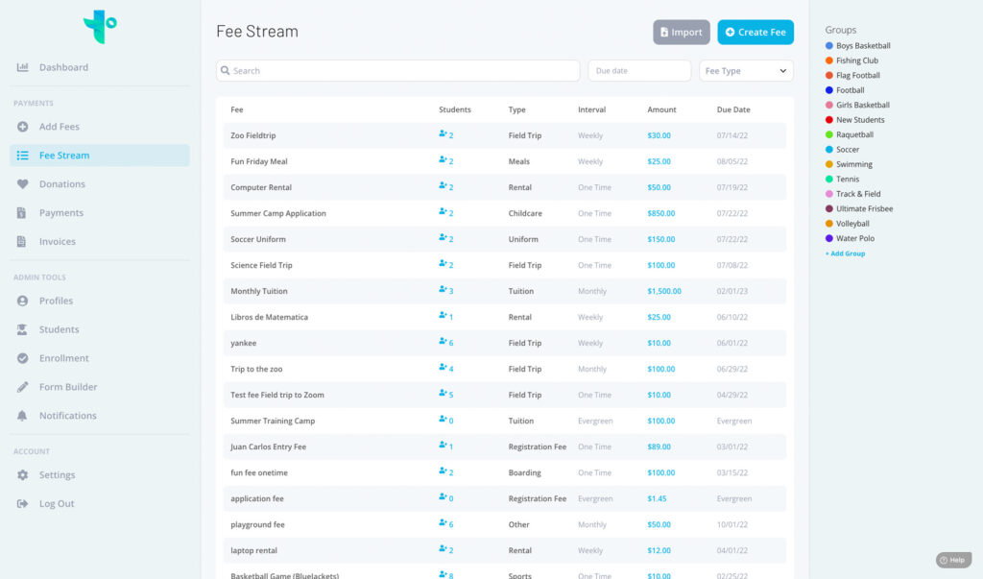Click the Donations heart icon
Image resolution: width=983 pixels, height=579 pixels.
click(23, 184)
